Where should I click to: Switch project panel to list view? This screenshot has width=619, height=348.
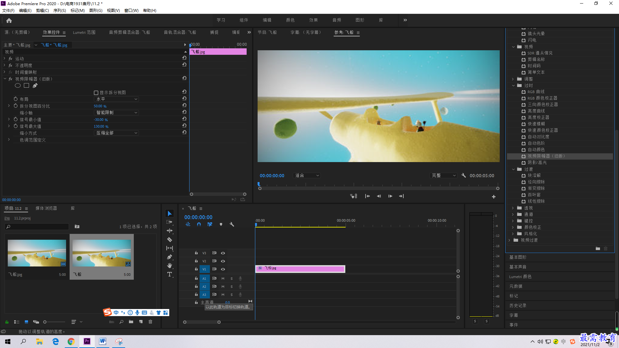pos(17,322)
